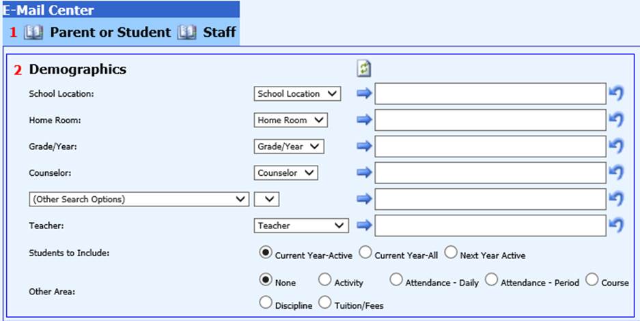Choose Next Year Active students

click(x=451, y=254)
